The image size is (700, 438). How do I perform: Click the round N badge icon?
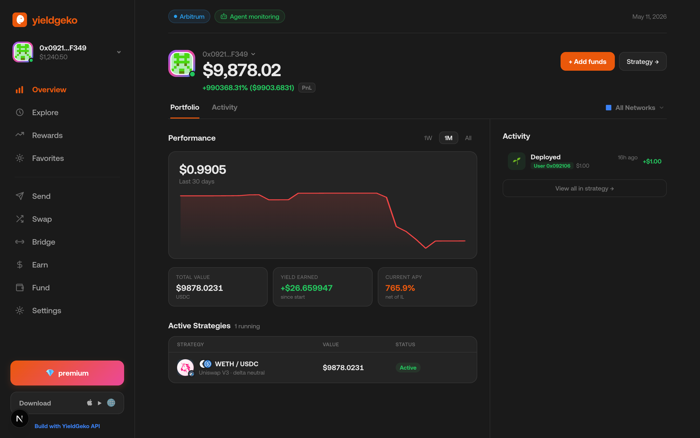[x=20, y=419]
